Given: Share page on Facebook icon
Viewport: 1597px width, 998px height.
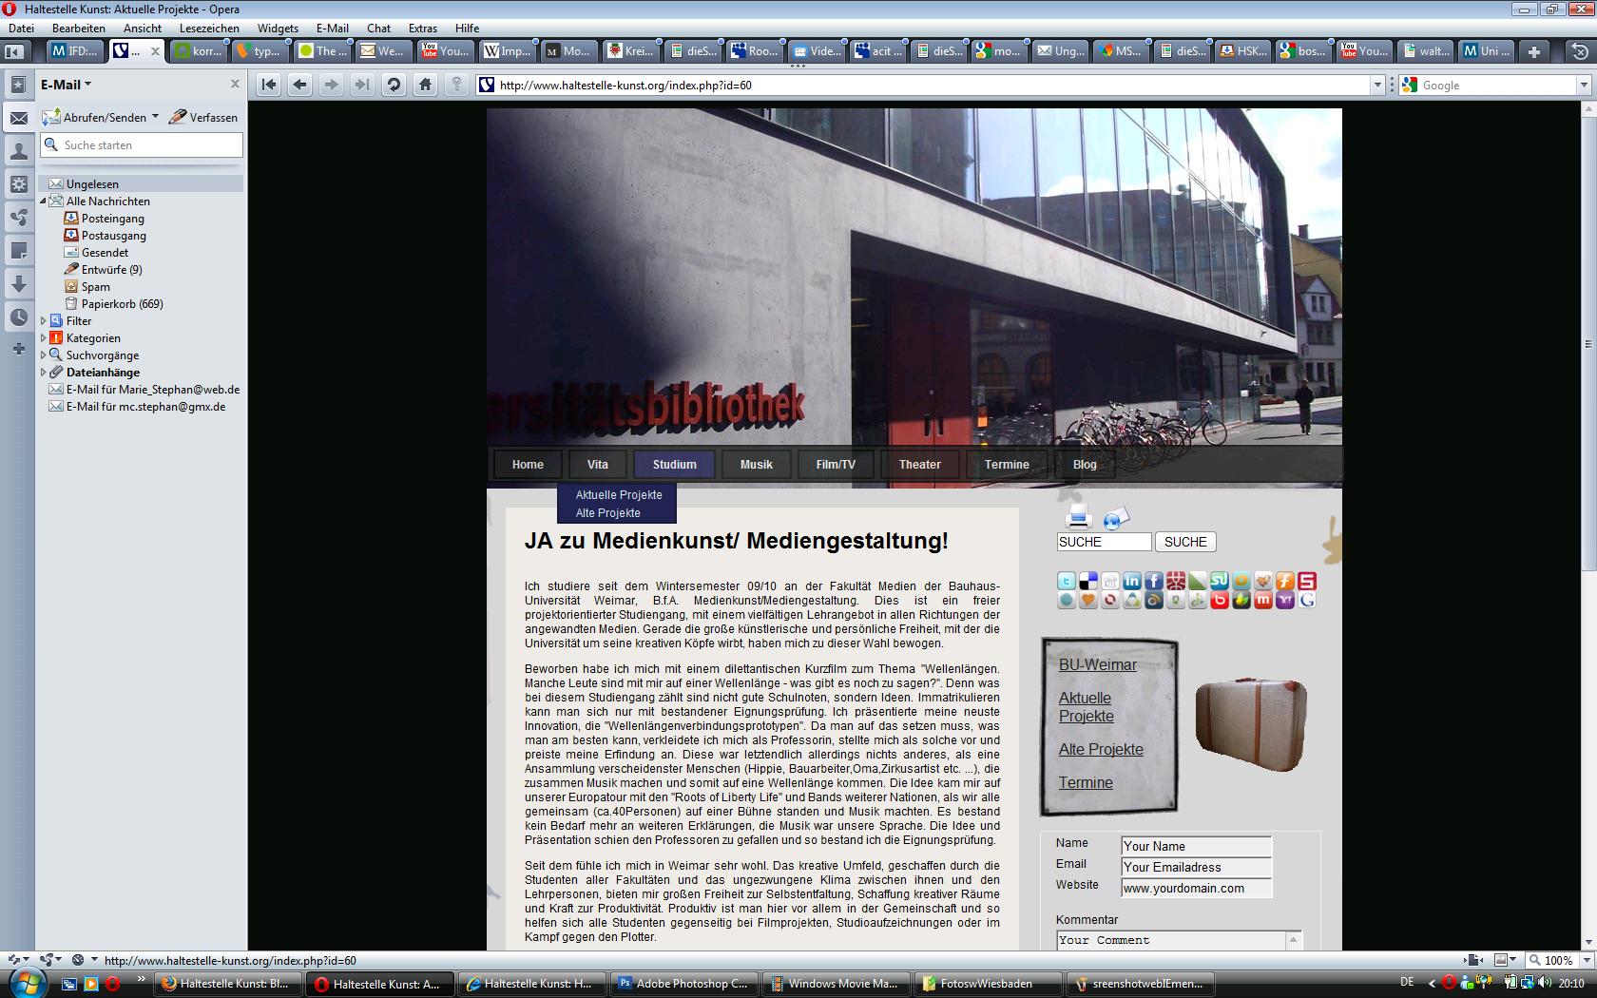Looking at the screenshot, I should [1153, 581].
